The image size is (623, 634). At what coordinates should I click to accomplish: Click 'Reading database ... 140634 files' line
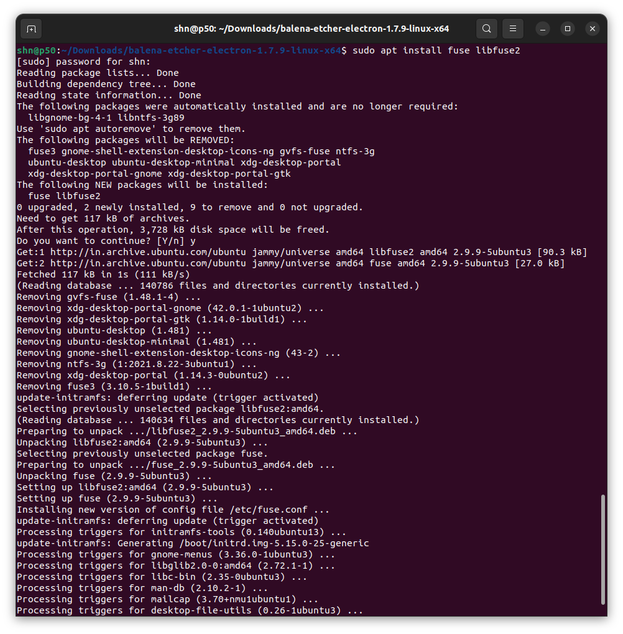click(218, 420)
